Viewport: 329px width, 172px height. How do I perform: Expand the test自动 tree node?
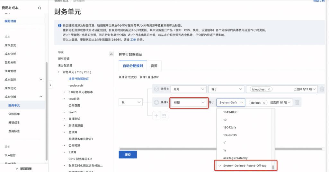(64, 99)
